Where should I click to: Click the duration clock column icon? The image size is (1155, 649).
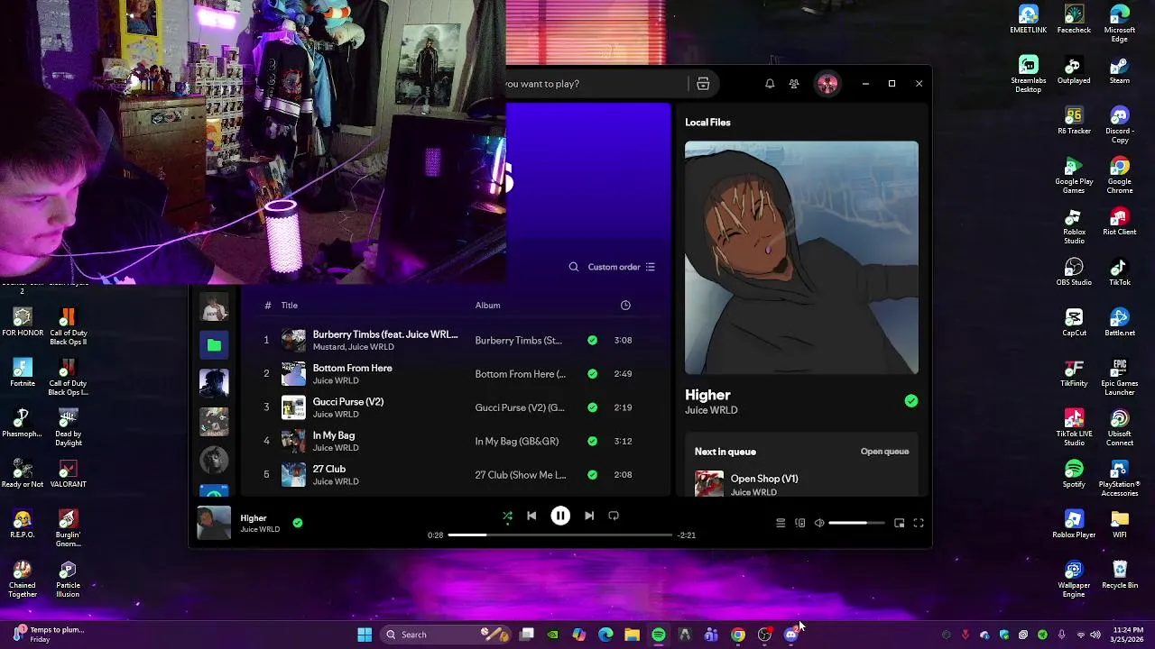[625, 306]
